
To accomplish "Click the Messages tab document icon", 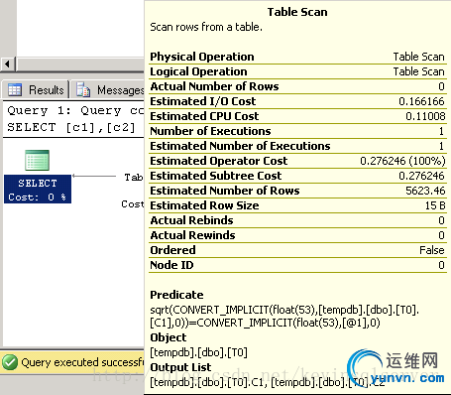I will tap(83, 89).
